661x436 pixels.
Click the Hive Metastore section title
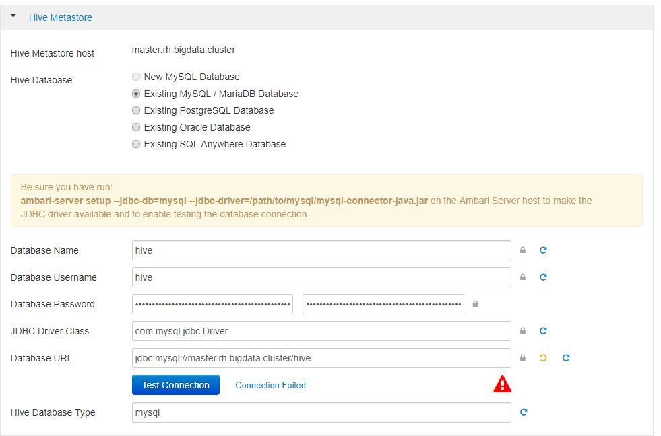(61, 17)
